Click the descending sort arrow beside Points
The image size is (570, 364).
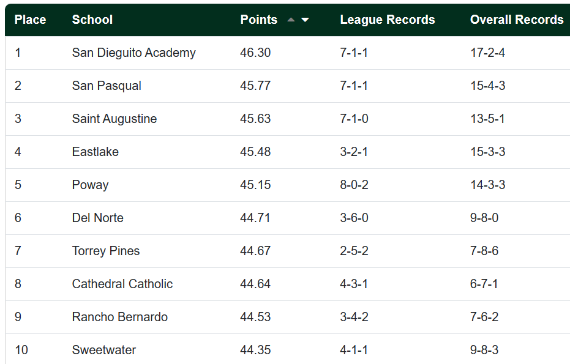pyautogui.click(x=305, y=20)
